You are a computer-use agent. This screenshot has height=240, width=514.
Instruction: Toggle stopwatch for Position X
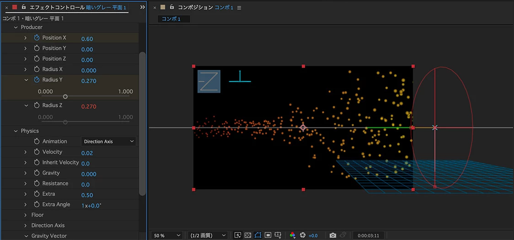pos(37,37)
